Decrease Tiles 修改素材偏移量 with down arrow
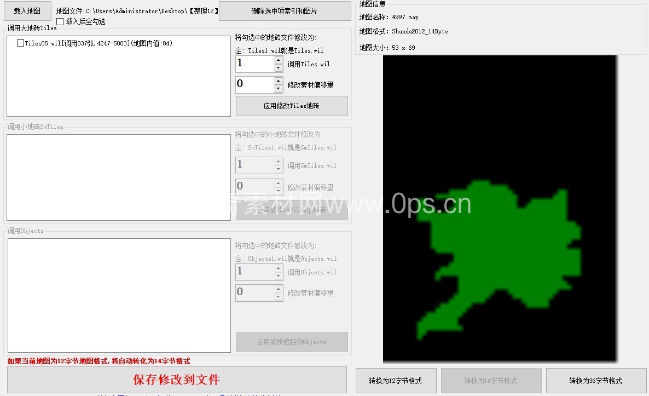Viewport: 649px width, 396px height. coord(279,89)
